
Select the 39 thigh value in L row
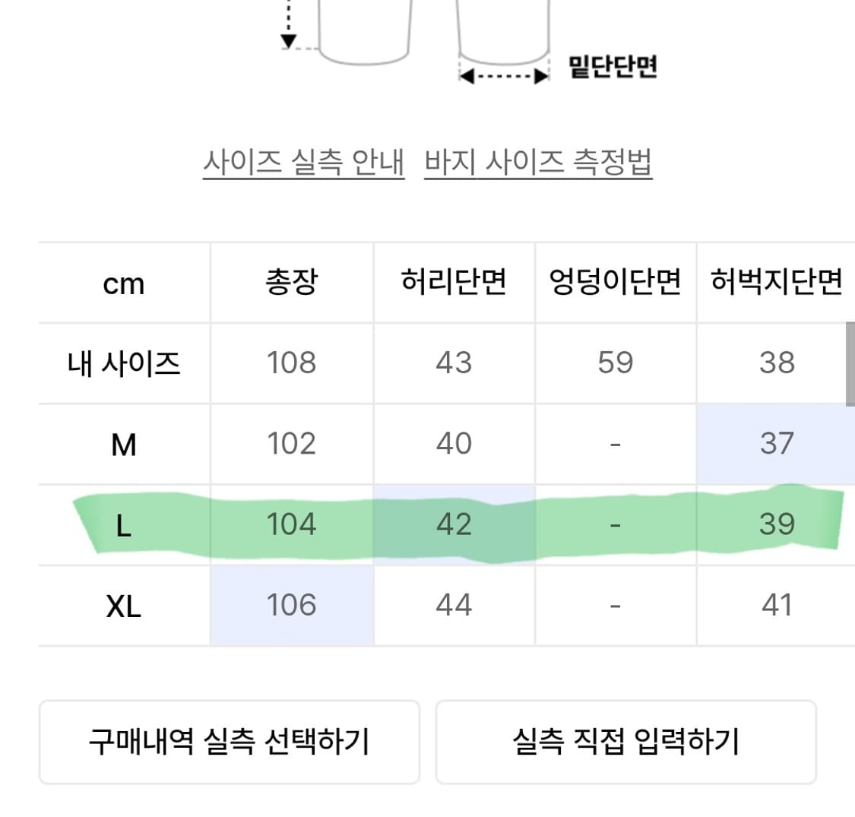pos(777,524)
